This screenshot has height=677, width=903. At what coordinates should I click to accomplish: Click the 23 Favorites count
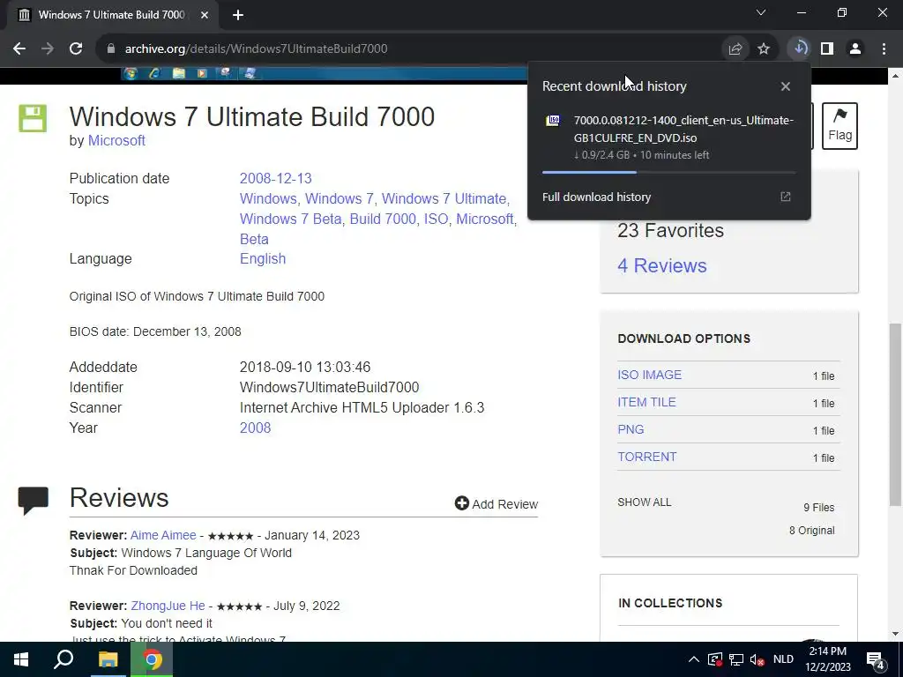click(670, 230)
